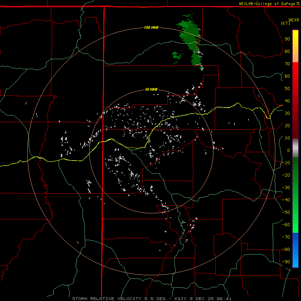The width and height of the screenshot is (301, 301).
Task: Click the 90 value on velocity scale
Action: pos(287,39)
